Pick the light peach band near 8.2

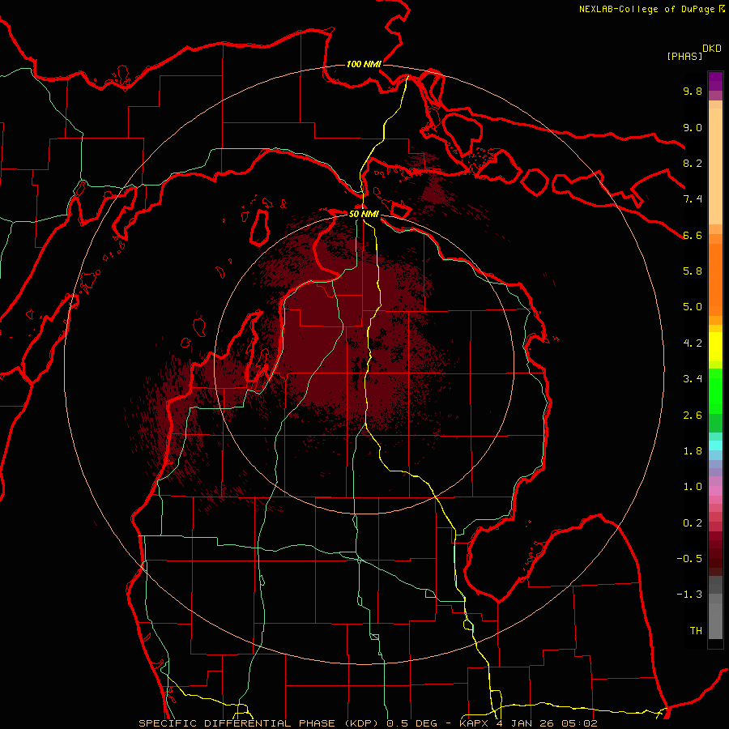pos(715,166)
